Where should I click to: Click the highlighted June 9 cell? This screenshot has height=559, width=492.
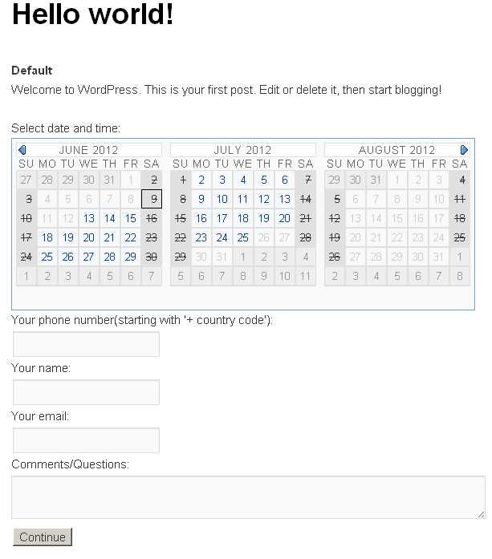[x=152, y=199]
